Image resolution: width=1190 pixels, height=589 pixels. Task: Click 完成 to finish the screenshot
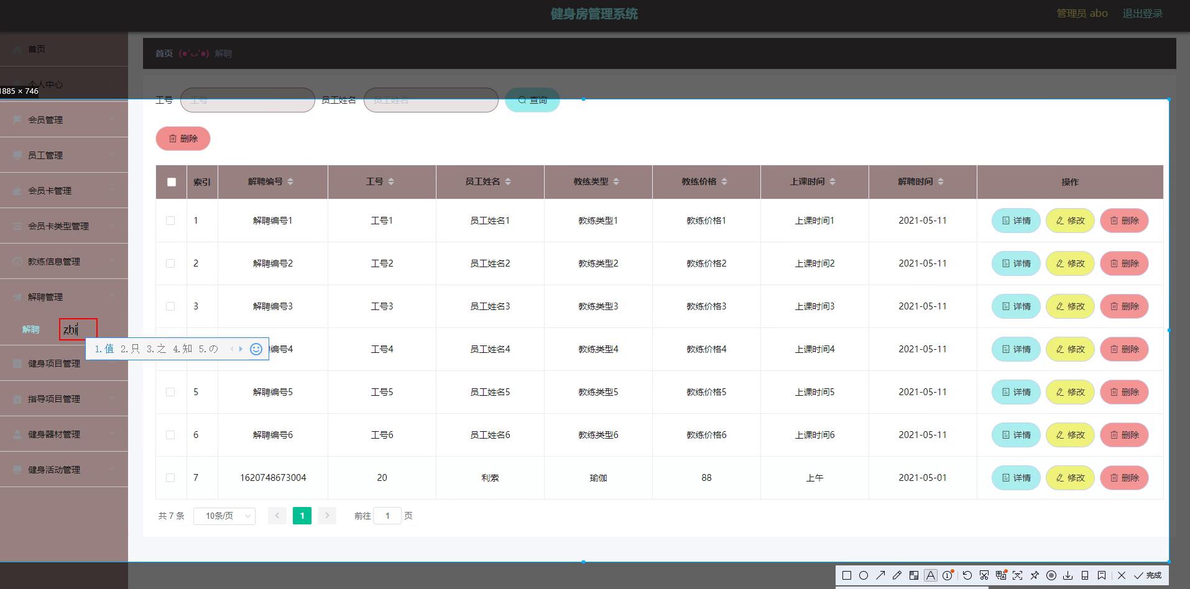click(1148, 575)
